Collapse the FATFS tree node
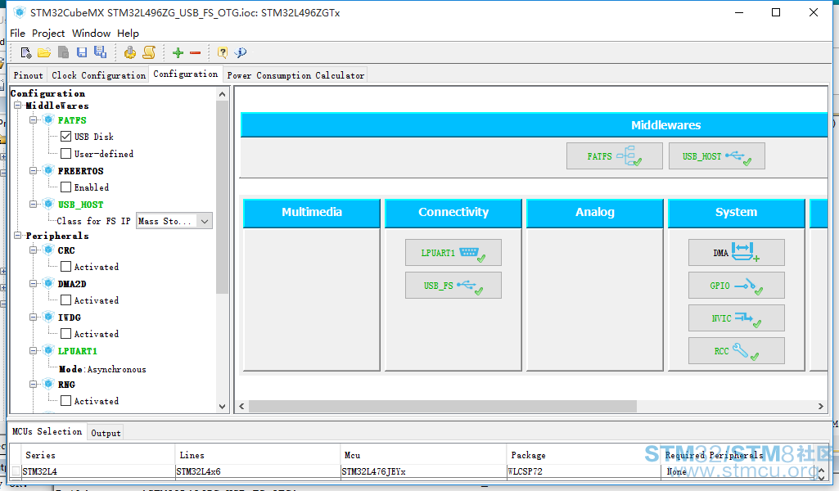Viewport: 839px width, 491px height. pos(34,119)
